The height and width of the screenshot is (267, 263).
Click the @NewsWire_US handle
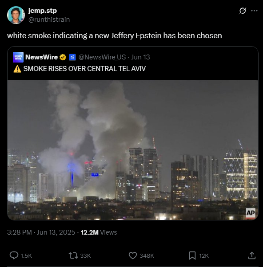pos(102,57)
